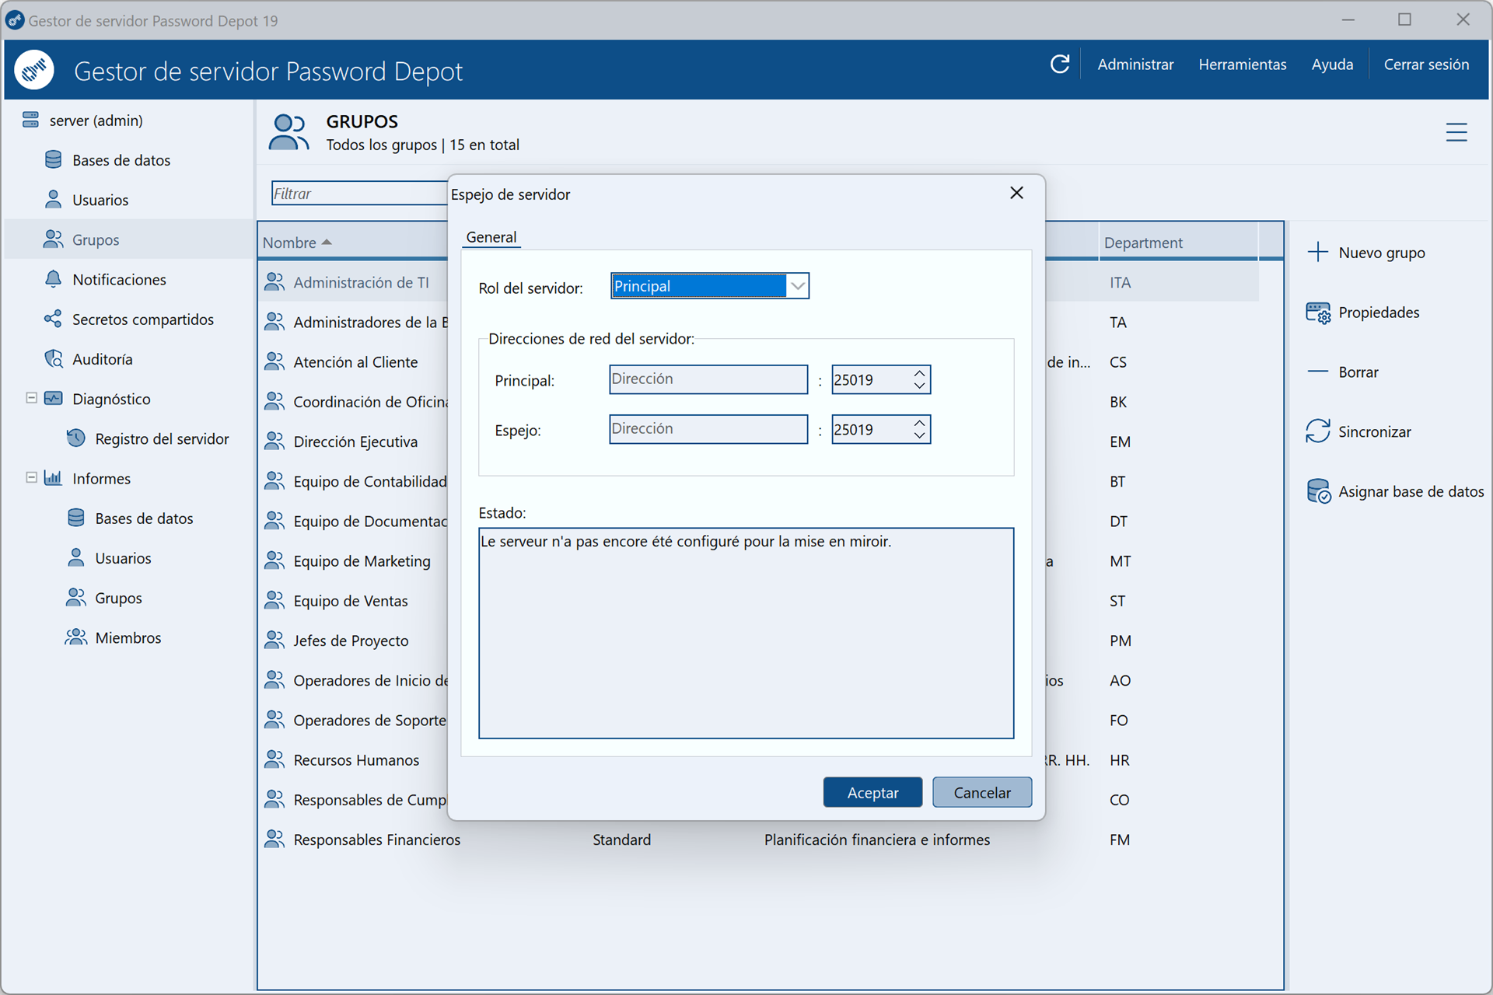Image resolution: width=1493 pixels, height=995 pixels.
Task: Click the Nuevo grupo plus icon
Action: point(1318,252)
